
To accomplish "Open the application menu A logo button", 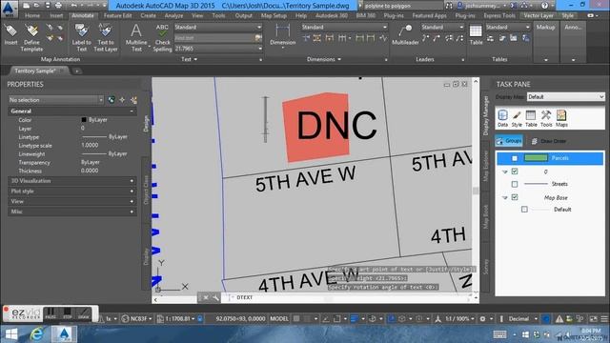I will [x=9, y=9].
